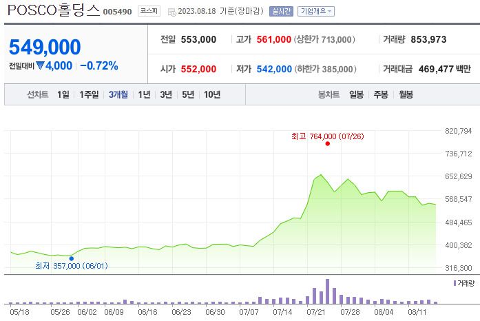Click the blue down-triangle price change icon
This screenshot has height=321, width=480.
click(40, 66)
